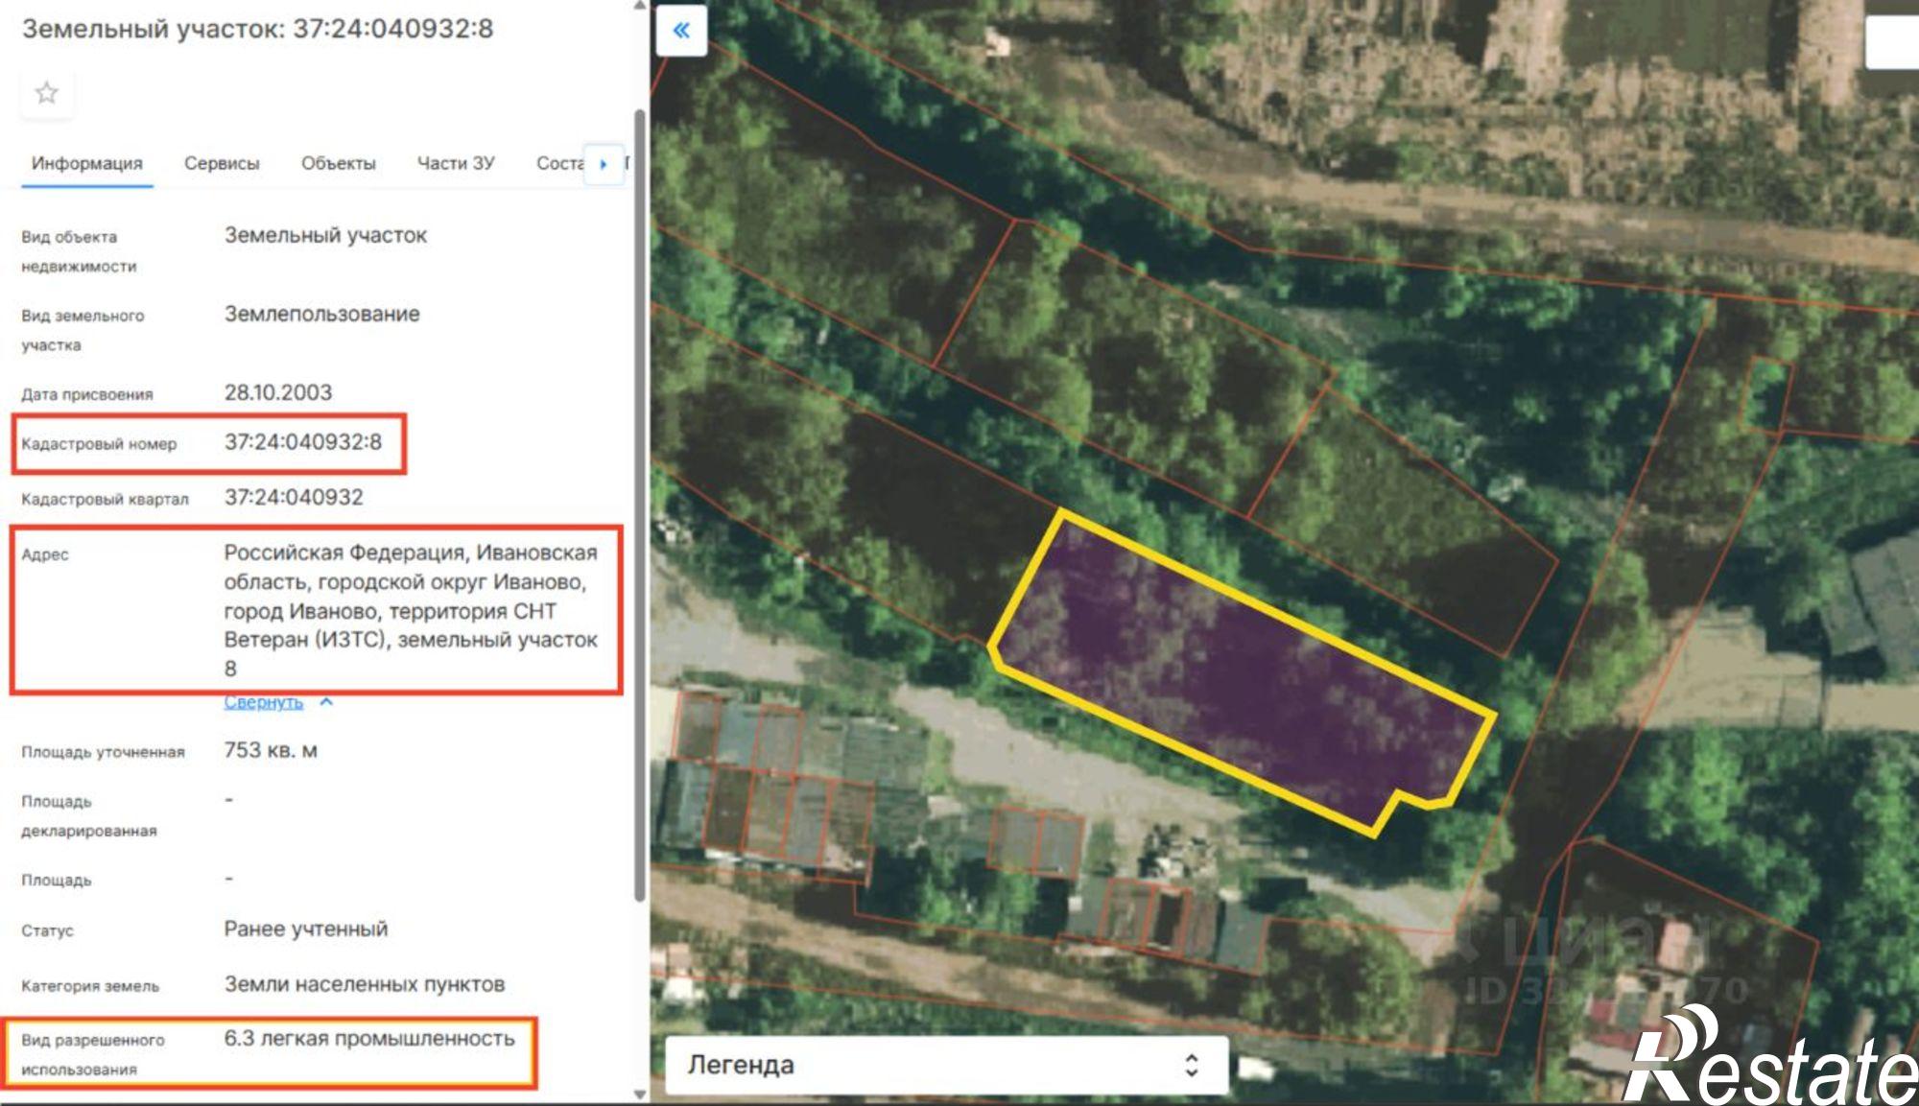Show more tabs with the right arrow
Image resolution: width=1919 pixels, height=1106 pixels.
[x=604, y=164]
